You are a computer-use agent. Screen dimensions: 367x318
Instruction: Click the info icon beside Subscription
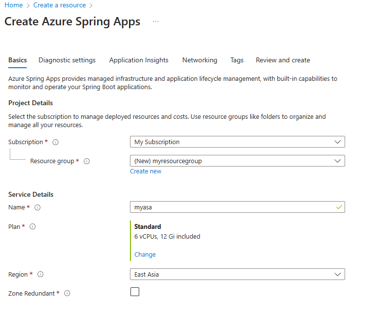coord(55,142)
